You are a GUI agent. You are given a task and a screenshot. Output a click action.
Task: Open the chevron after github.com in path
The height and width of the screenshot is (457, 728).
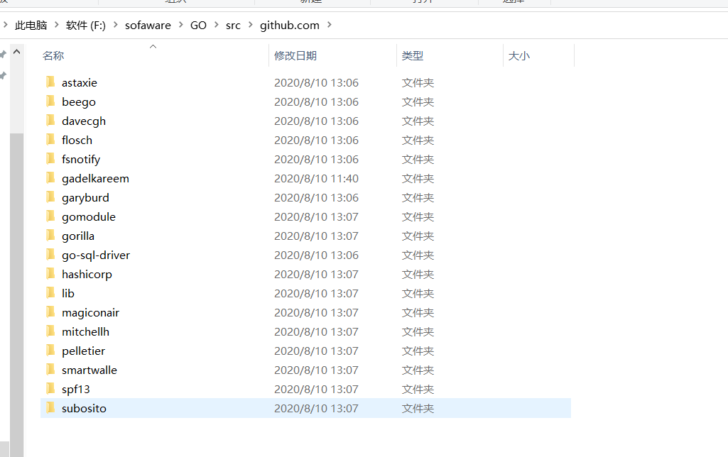pyautogui.click(x=330, y=25)
